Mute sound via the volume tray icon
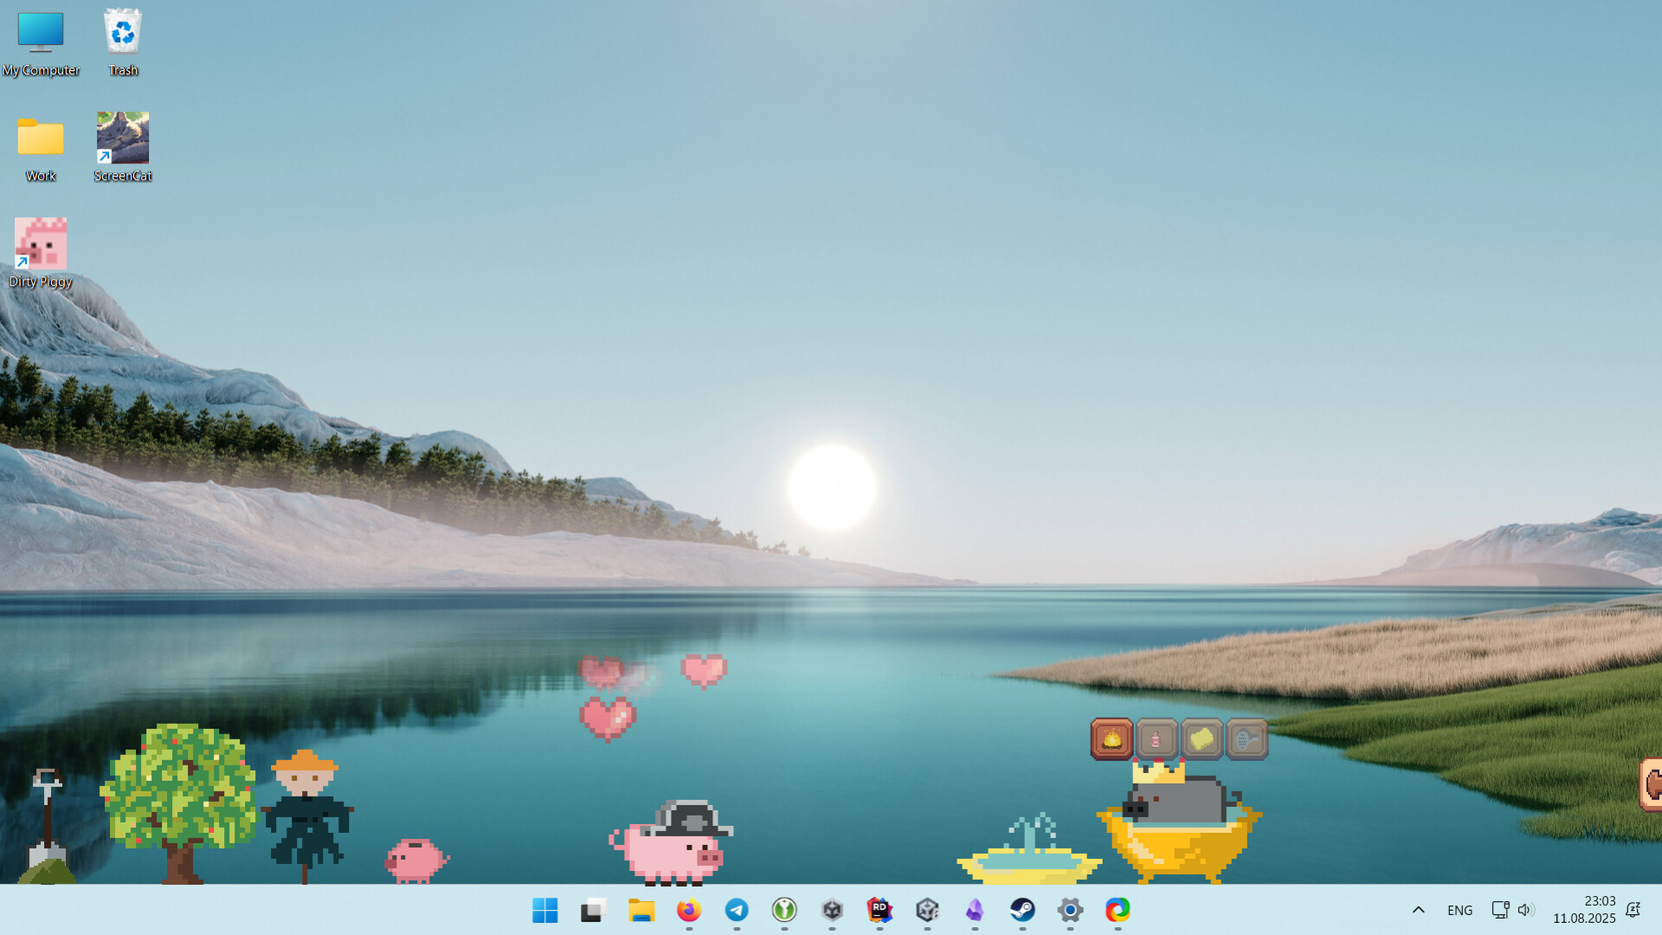The height and width of the screenshot is (935, 1662). click(x=1524, y=910)
